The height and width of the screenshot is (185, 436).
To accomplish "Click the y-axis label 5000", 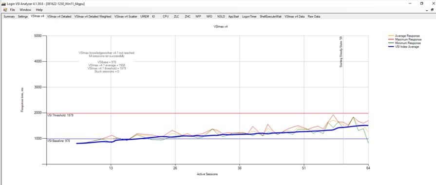I will tap(38, 36).
